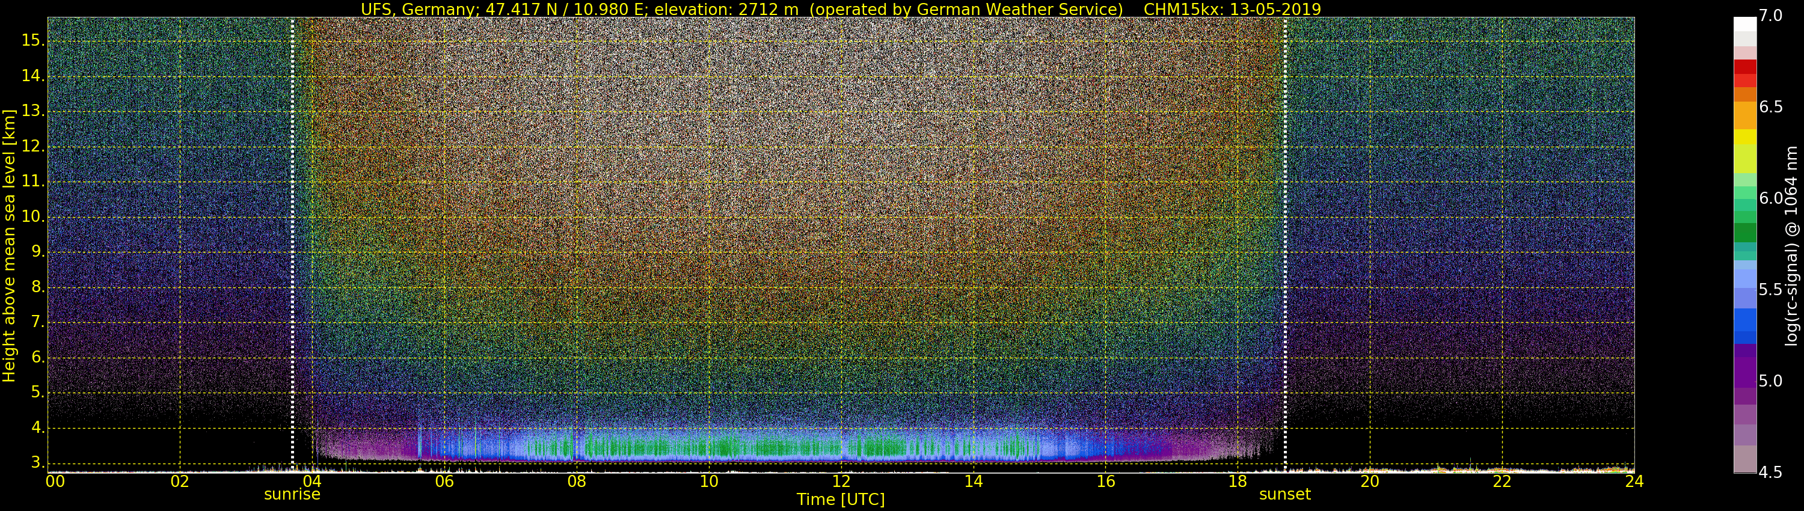Click time axis tick '16'

pyautogui.click(x=1106, y=481)
